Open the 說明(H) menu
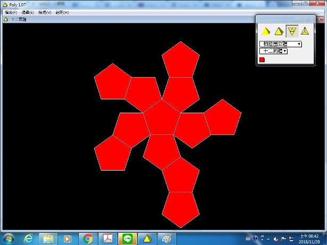This screenshot has height=245, width=327. coord(62,13)
